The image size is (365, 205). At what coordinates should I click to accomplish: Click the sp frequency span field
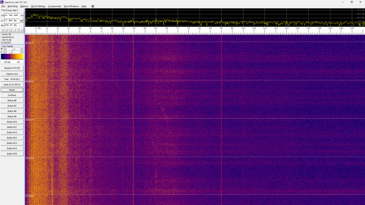click(11, 25)
